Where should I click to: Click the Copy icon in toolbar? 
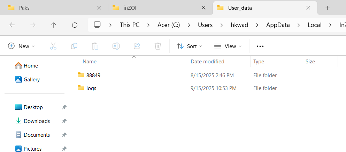pyautogui.click(x=74, y=46)
